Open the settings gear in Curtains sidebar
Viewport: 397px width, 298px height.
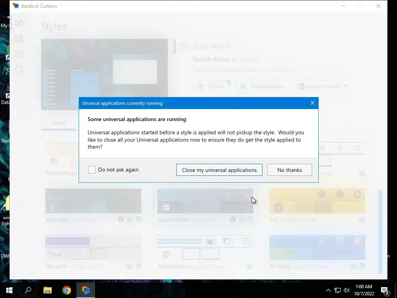click(19, 54)
